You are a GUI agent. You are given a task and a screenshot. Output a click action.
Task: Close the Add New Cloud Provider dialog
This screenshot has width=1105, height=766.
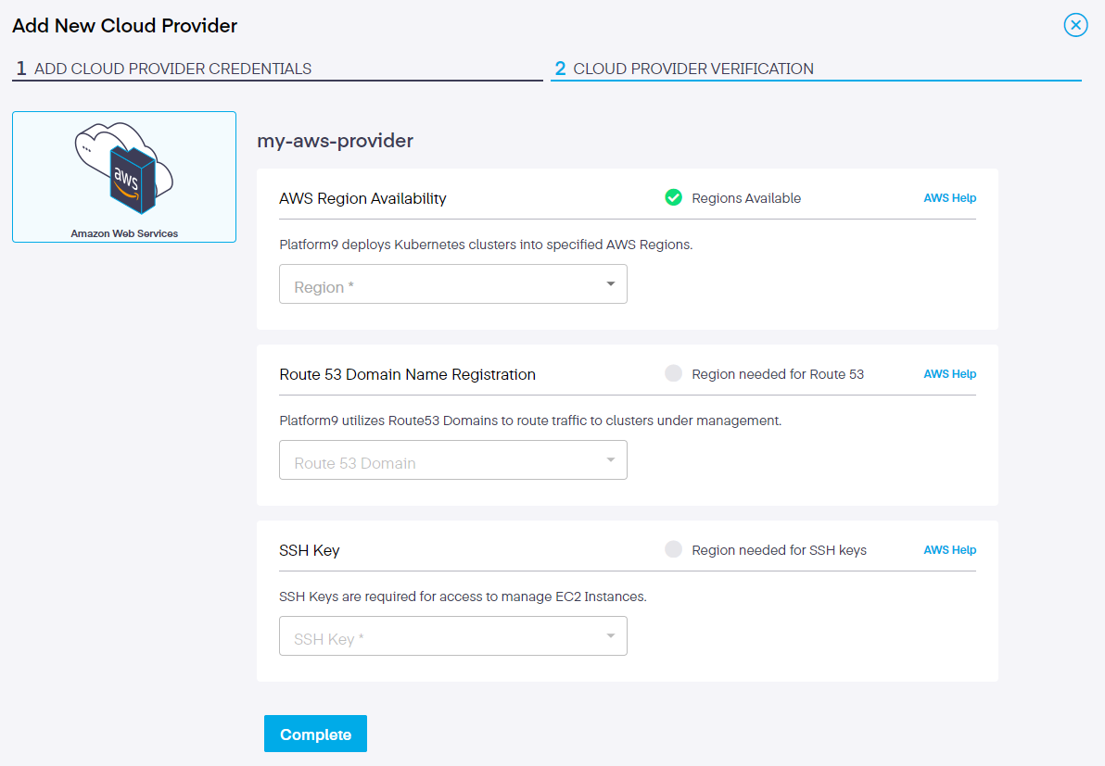tap(1075, 25)
